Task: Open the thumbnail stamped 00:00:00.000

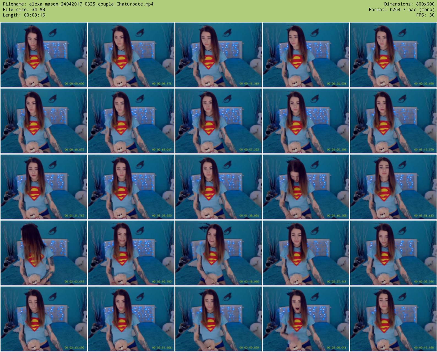Action: pyautogui.click(x=44, y=55)
